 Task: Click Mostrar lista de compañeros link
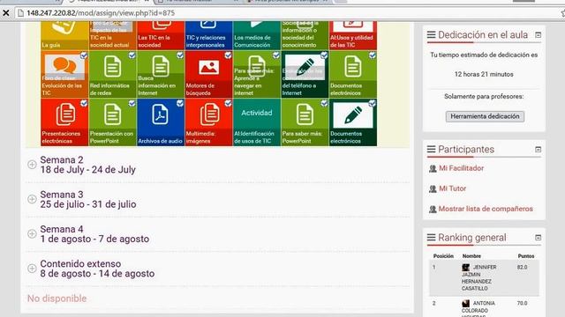(x=486, y=209)
